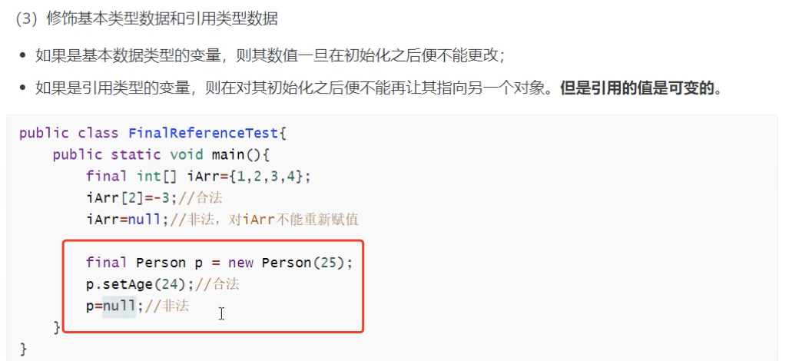Click the comment "//非法" after p=null;

pos(167,306)
